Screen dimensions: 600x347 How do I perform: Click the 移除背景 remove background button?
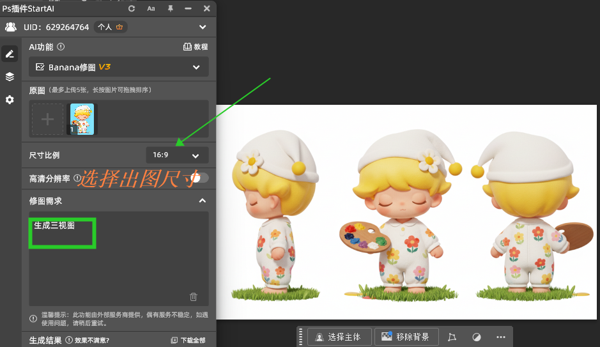(406, 337)
